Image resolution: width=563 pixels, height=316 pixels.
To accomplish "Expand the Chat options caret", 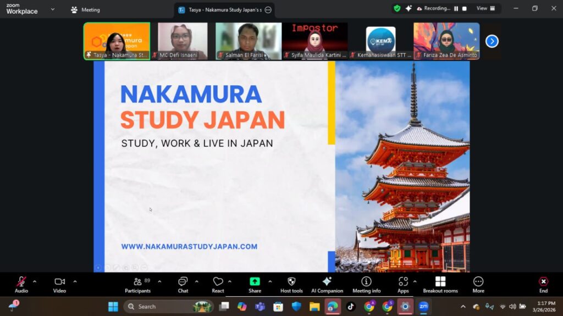I will coord(197,282).
